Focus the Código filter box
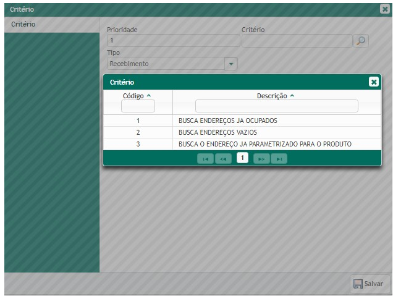 (138, 106)
